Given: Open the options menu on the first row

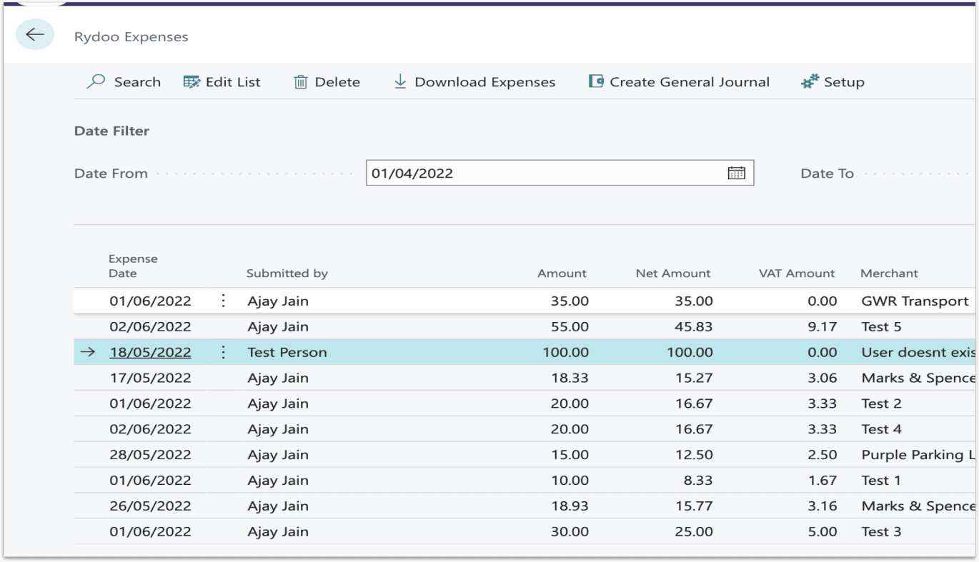Looking at the screenshot, I should point(223,301).
